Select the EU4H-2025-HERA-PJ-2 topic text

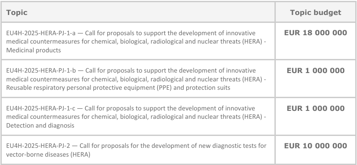(136, 150)
